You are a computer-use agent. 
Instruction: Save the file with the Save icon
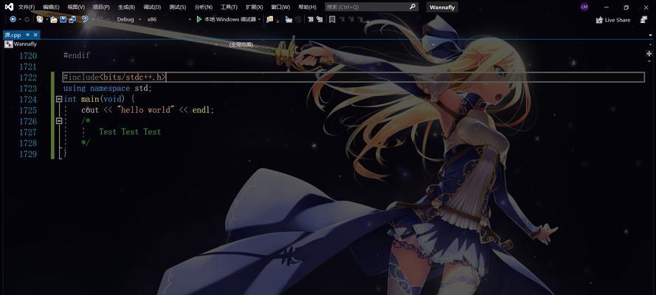[x=63, y=20]
